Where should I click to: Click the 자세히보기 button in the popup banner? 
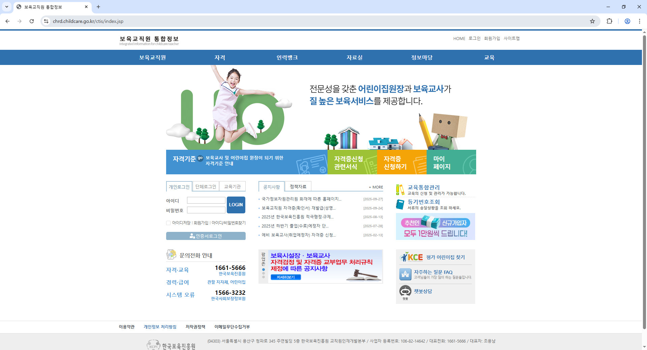click(x=286, y=277)
